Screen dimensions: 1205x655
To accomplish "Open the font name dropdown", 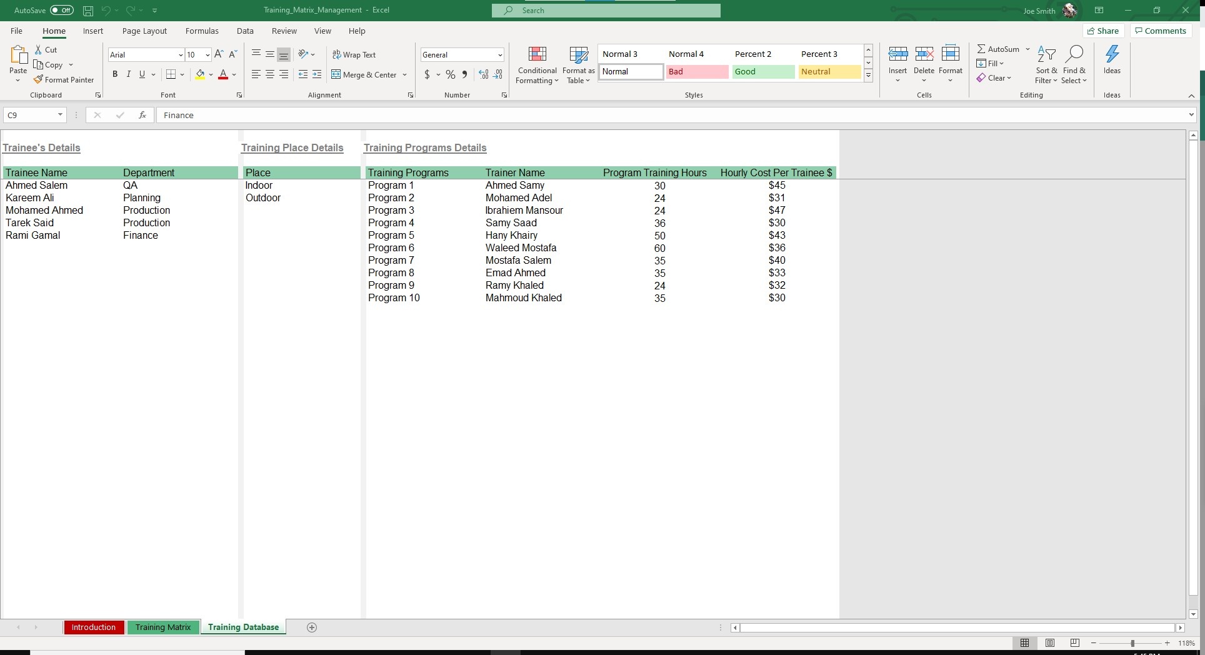I will coord(181,55).
